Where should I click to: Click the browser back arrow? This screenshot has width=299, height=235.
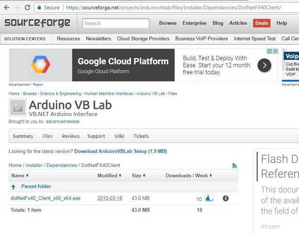(x=7, y=8)
